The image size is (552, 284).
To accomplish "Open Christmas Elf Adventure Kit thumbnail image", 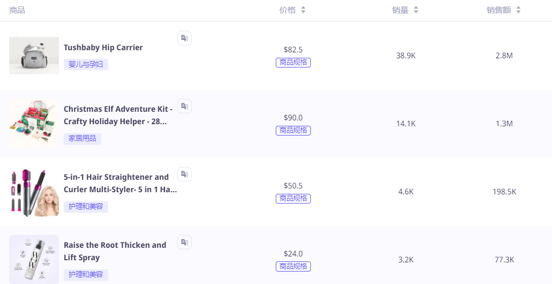I will pyautogui.click(x=34, y=123).
